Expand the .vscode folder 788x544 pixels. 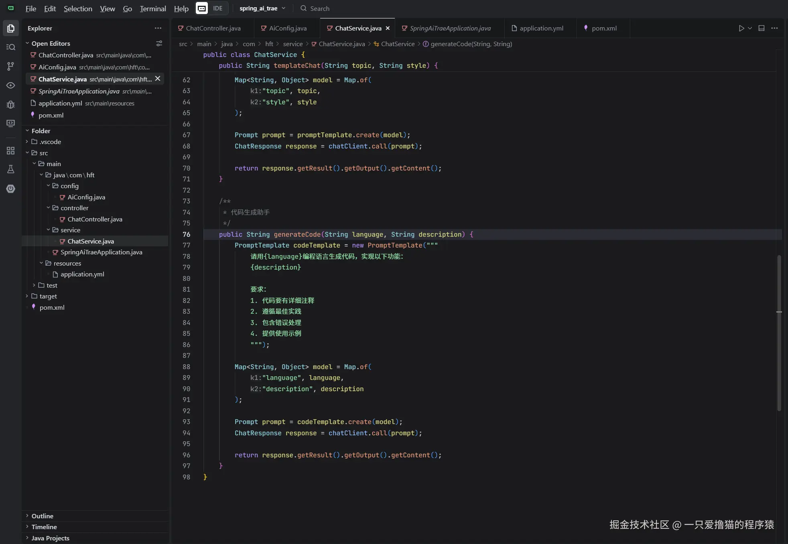click(x=50, y=142)
